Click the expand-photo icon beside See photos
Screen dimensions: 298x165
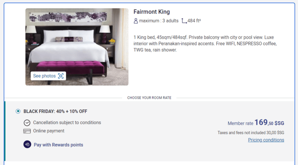pos(61,76)
